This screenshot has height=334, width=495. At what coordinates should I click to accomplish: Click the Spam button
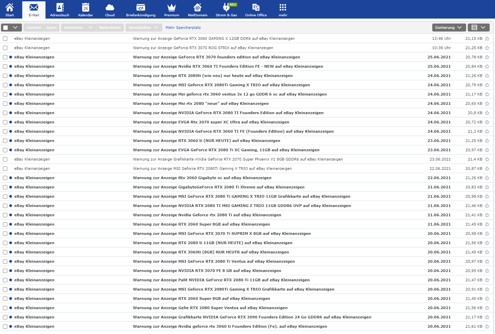click(x=51, y=28)
